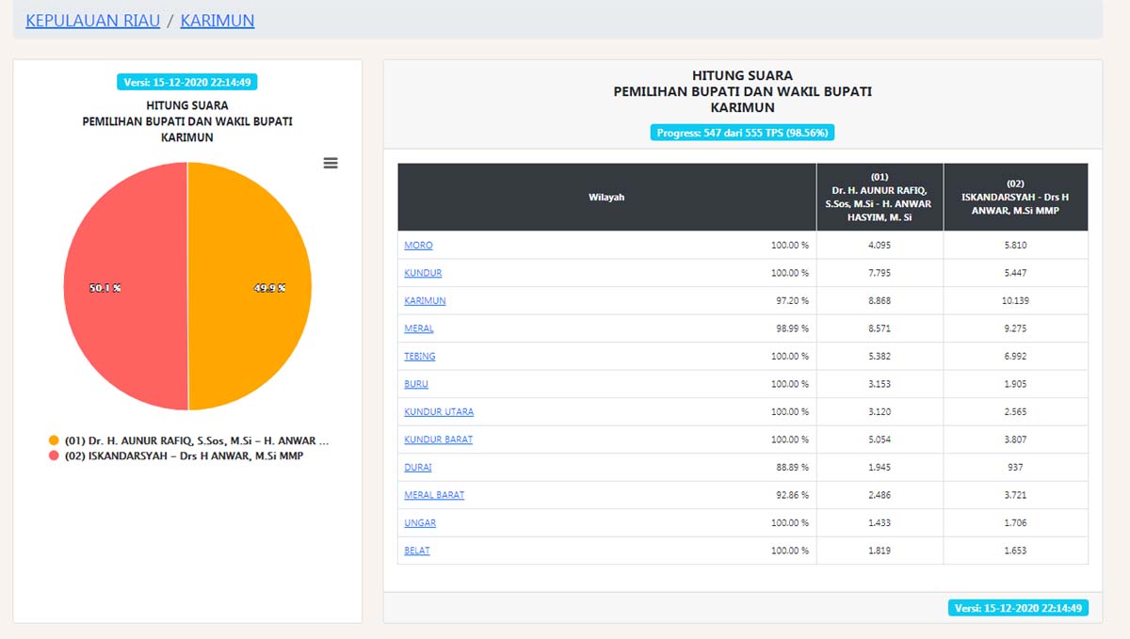Open the DURAI district link

(418, 467)
